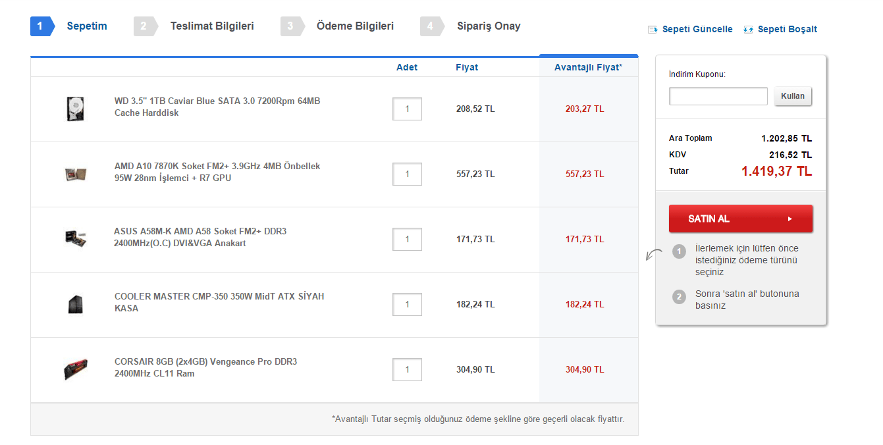Click quantity box for WD harddisk
883x445 pixels.
407,109
